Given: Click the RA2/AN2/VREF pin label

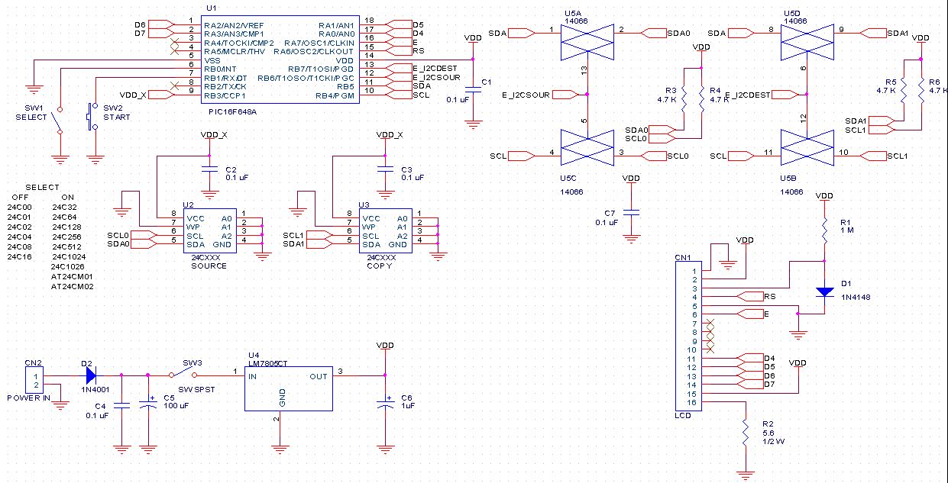Looking at the screenshot, I should coord(233,25).
